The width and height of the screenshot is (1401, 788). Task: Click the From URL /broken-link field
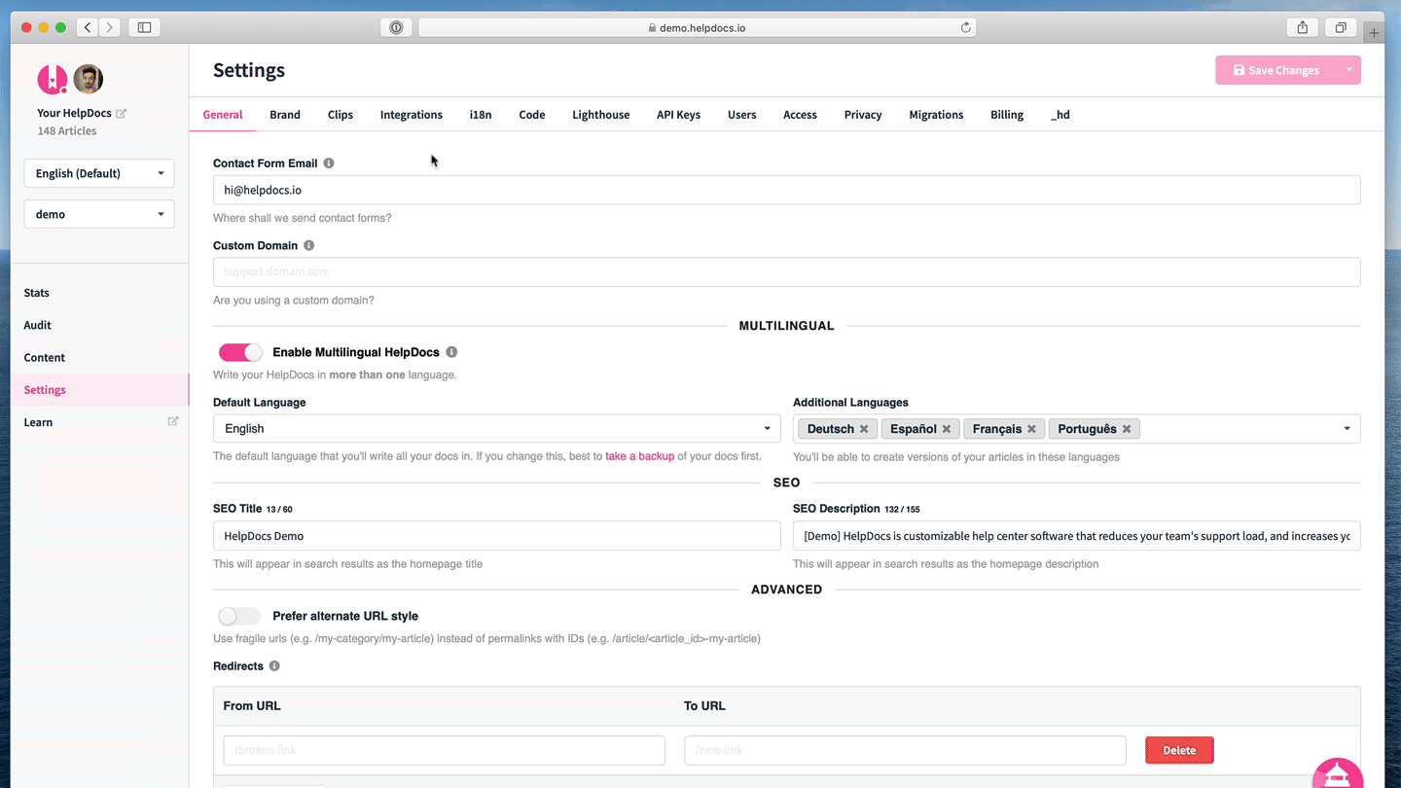[x=445, y=750]
